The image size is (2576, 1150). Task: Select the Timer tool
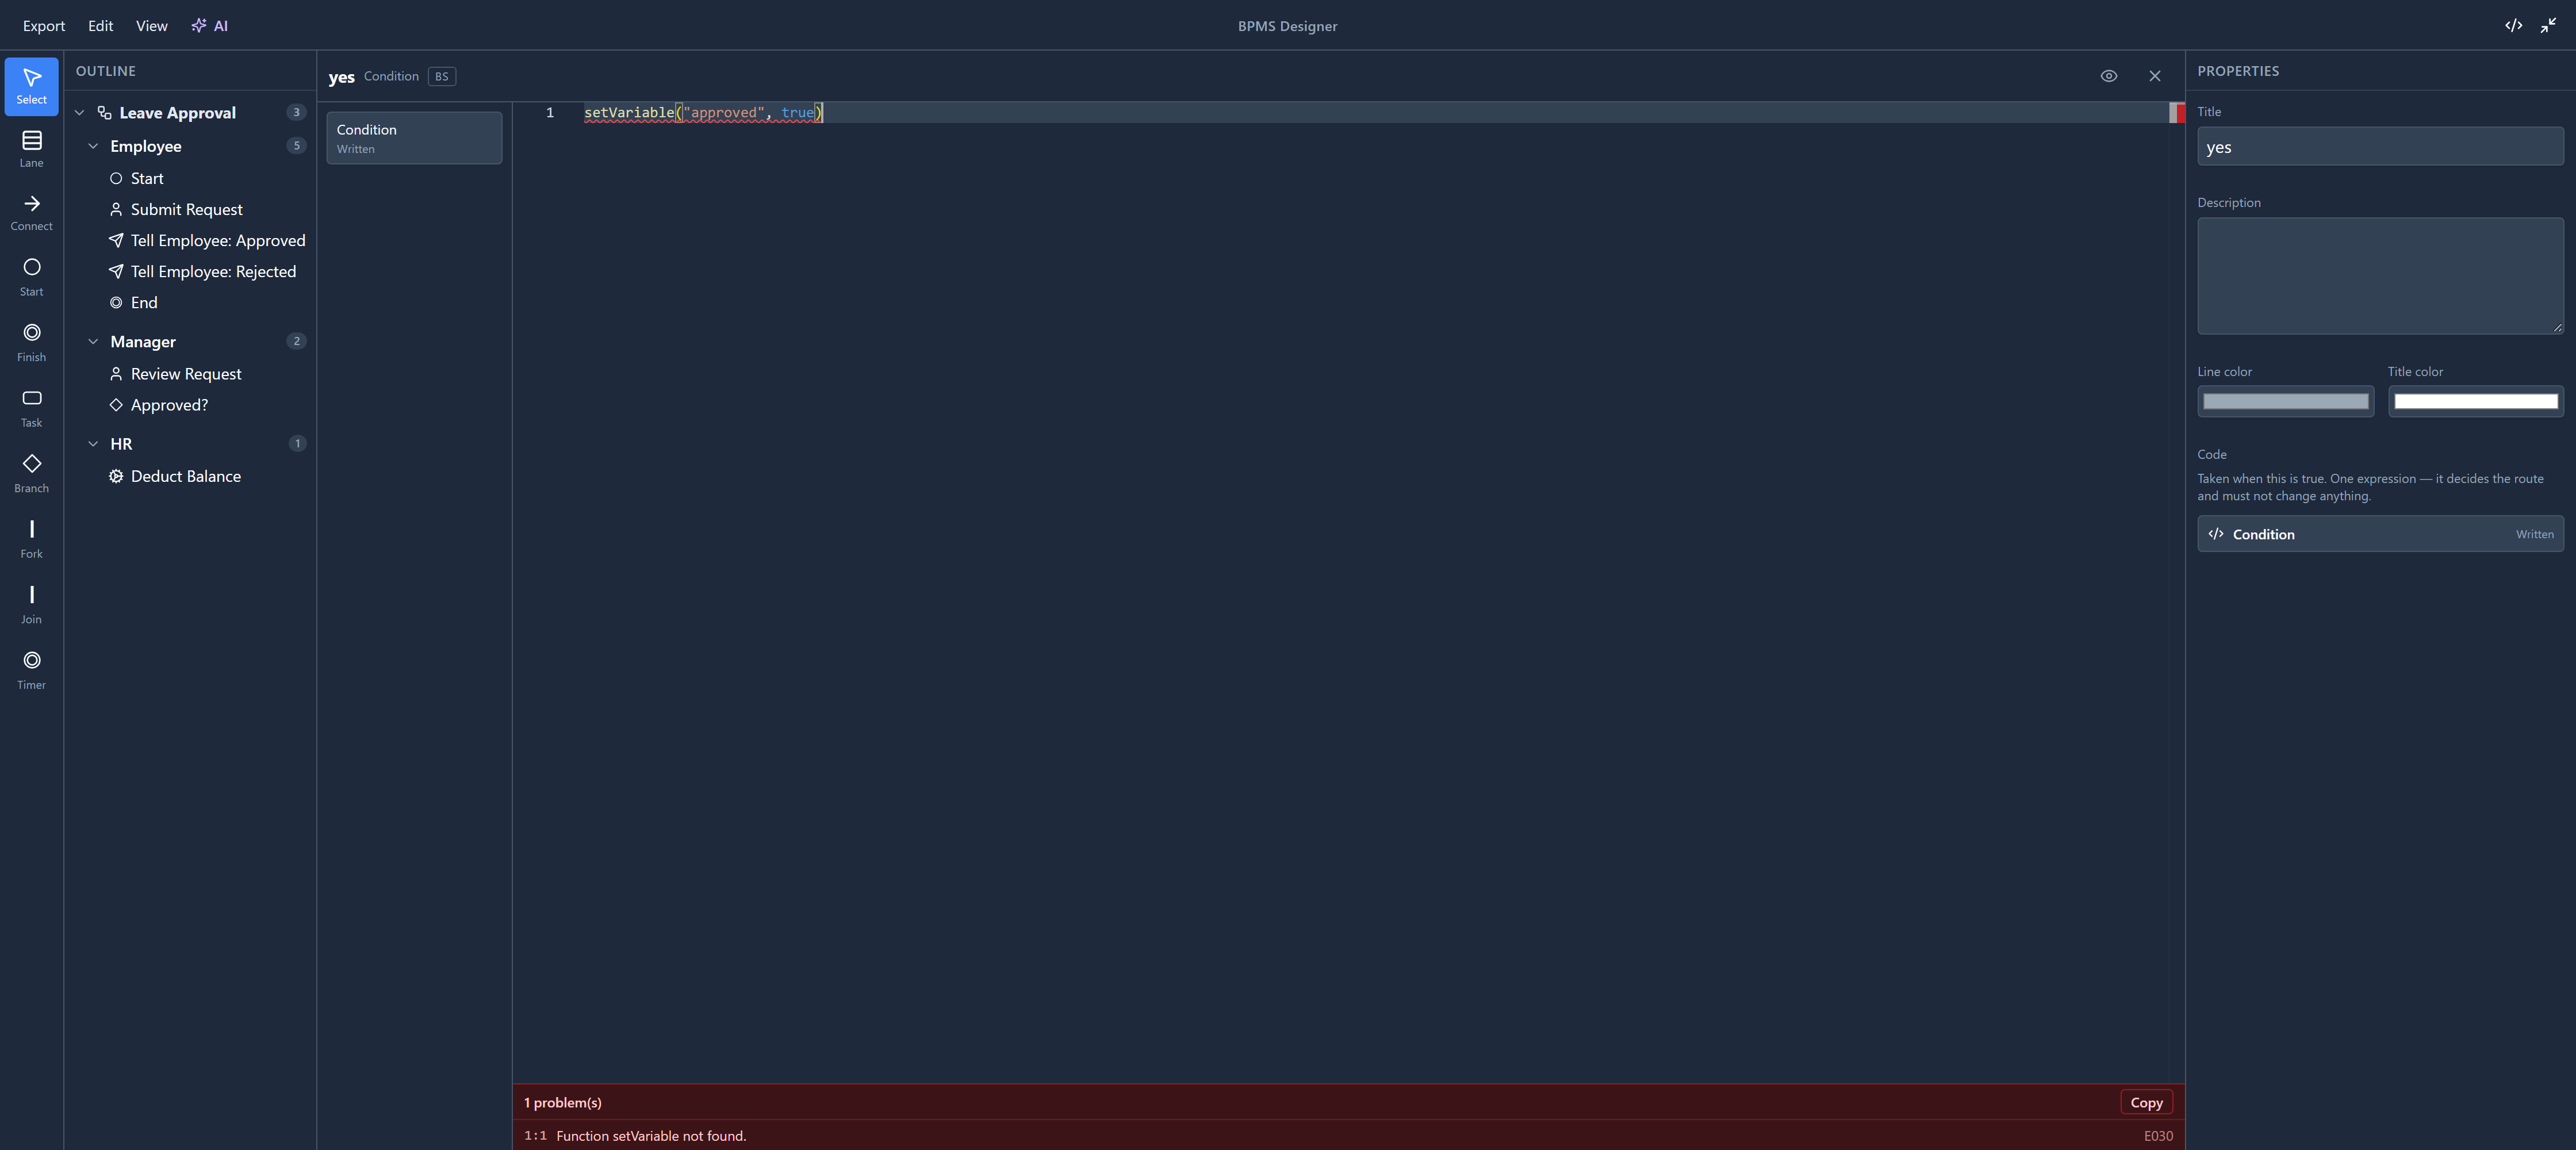click(31, 670)
